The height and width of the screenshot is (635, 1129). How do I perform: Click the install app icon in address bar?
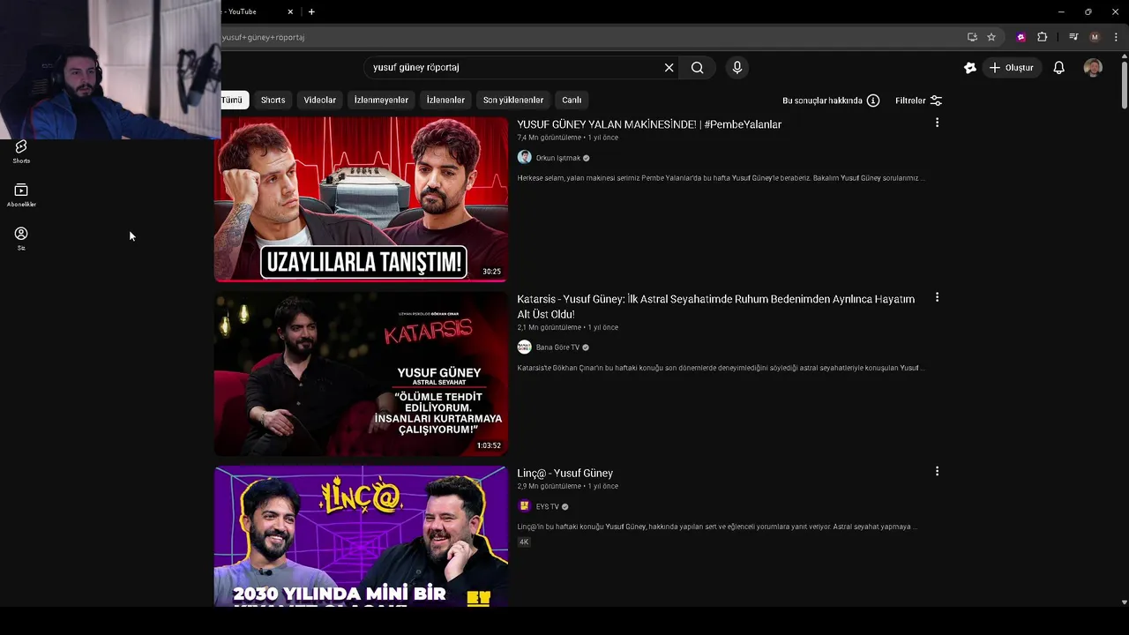972,37
